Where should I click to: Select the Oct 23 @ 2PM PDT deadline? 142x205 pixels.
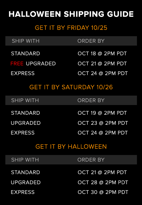pyautogui.click(x=103, y=123)
